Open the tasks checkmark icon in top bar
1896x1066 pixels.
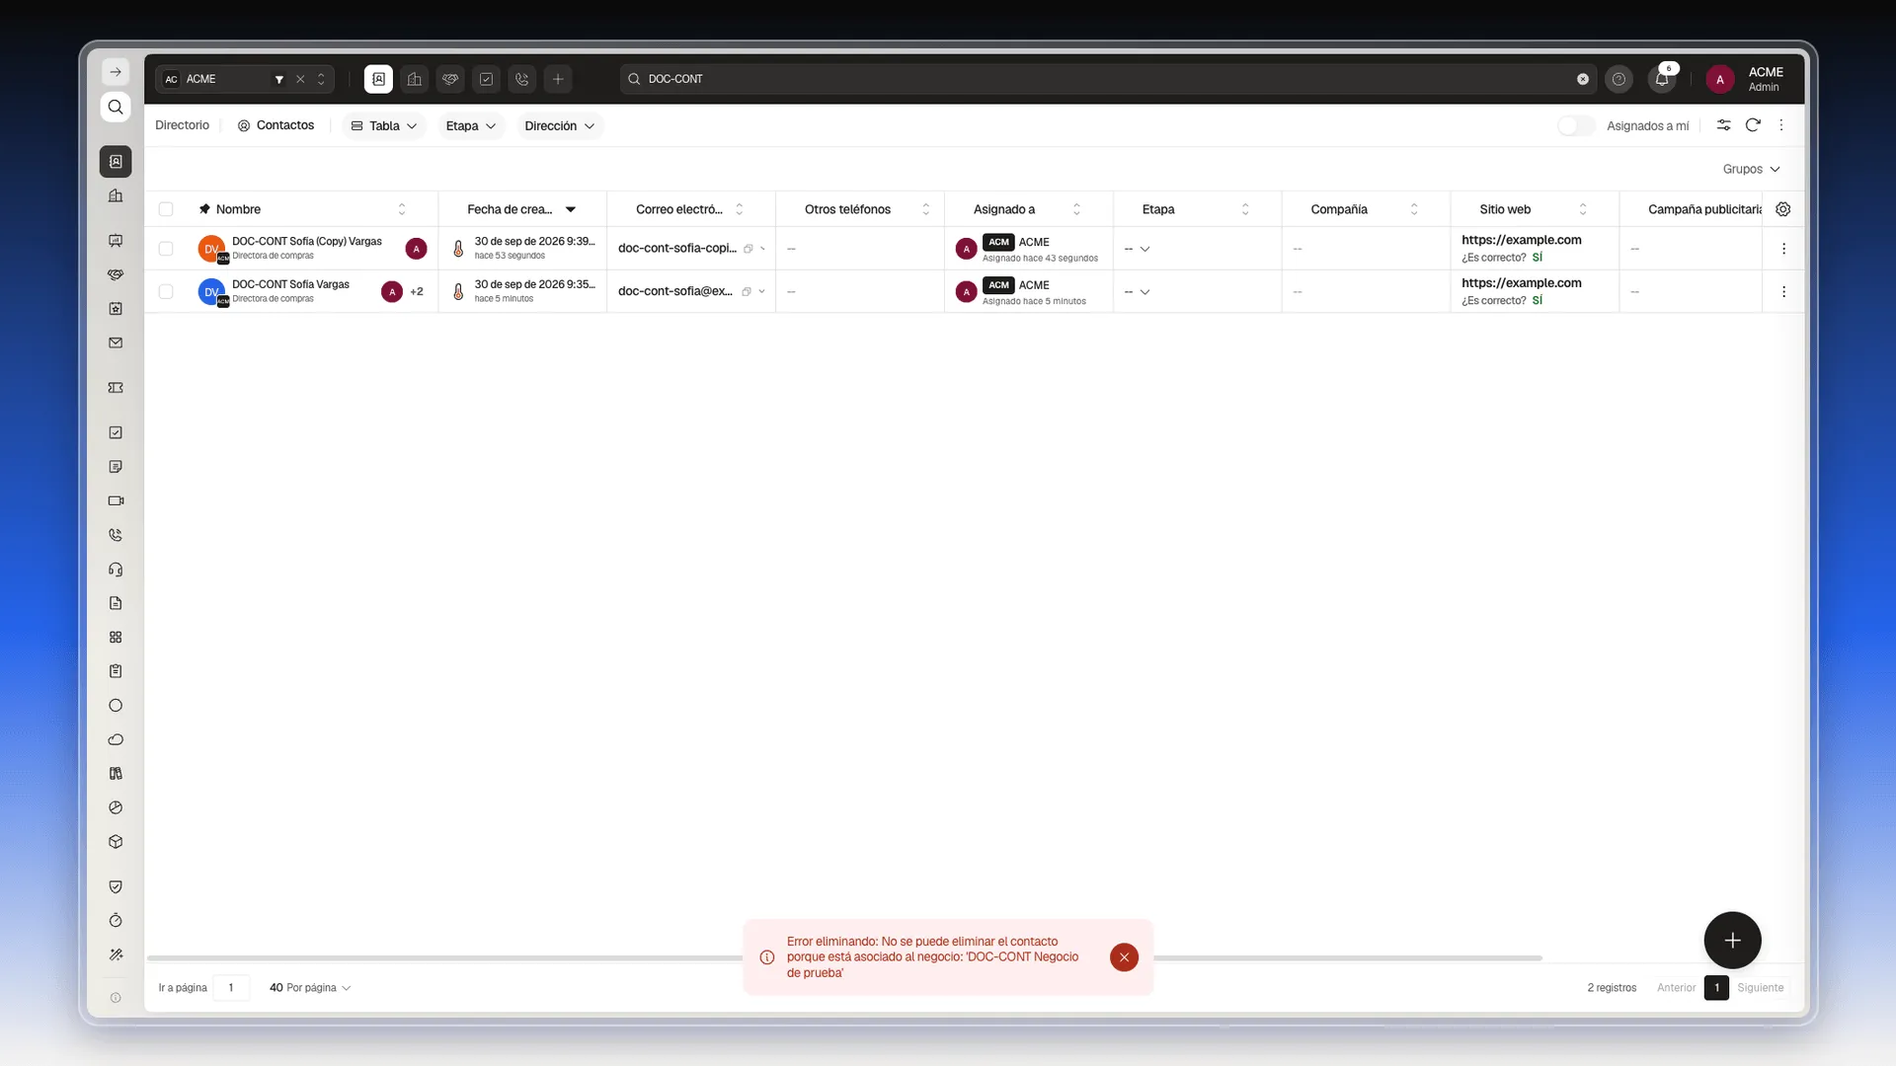[486, 79]
